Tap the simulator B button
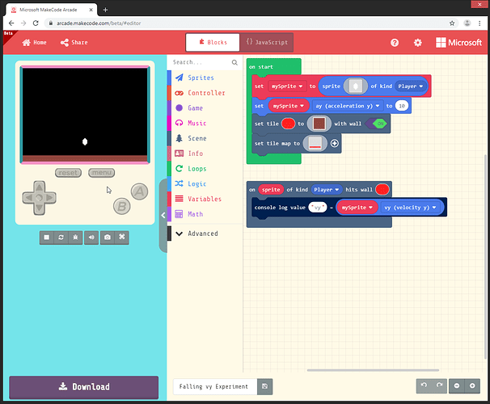This screenshot has height=404, width=490. pyautogui.click(x=122, y=206)
